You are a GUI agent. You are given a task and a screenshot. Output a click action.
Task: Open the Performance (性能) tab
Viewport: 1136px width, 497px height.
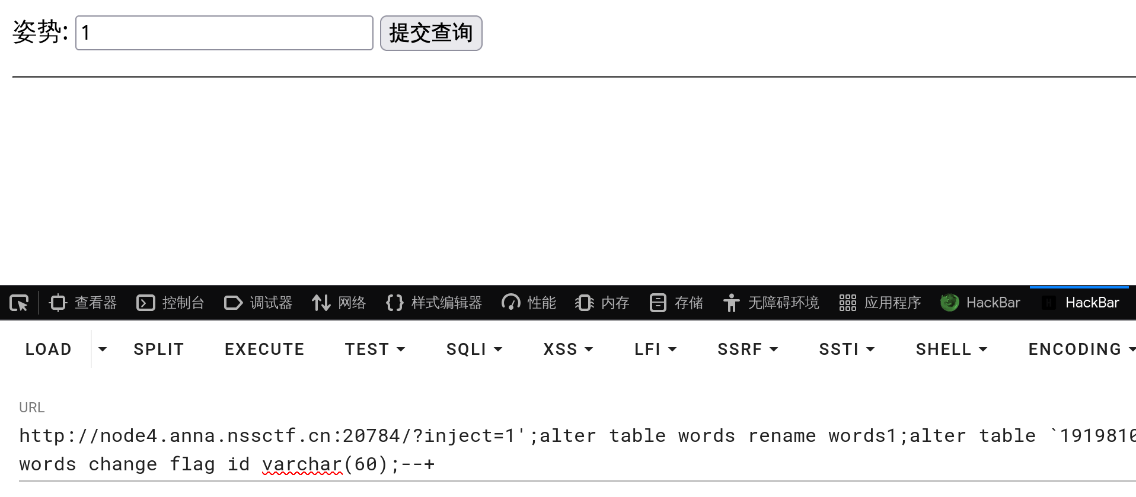coord(528,303)
